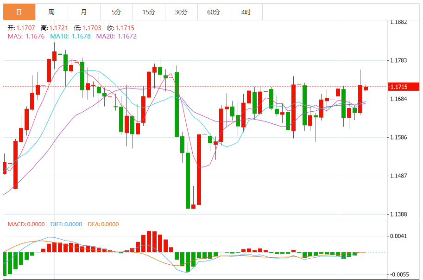This screenshot has width=423, height=280.
Task: Click the 0.0041 MACD axis label
Action: 398,236
